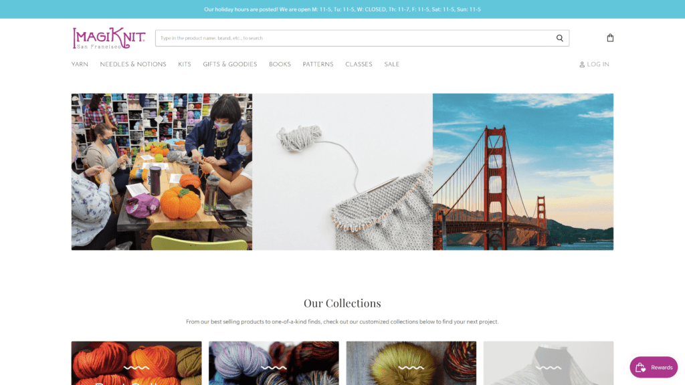The width and height of the screenshot is (685, 385).
Task: Open the Yarn menu
Action: [x=80, y=64]
